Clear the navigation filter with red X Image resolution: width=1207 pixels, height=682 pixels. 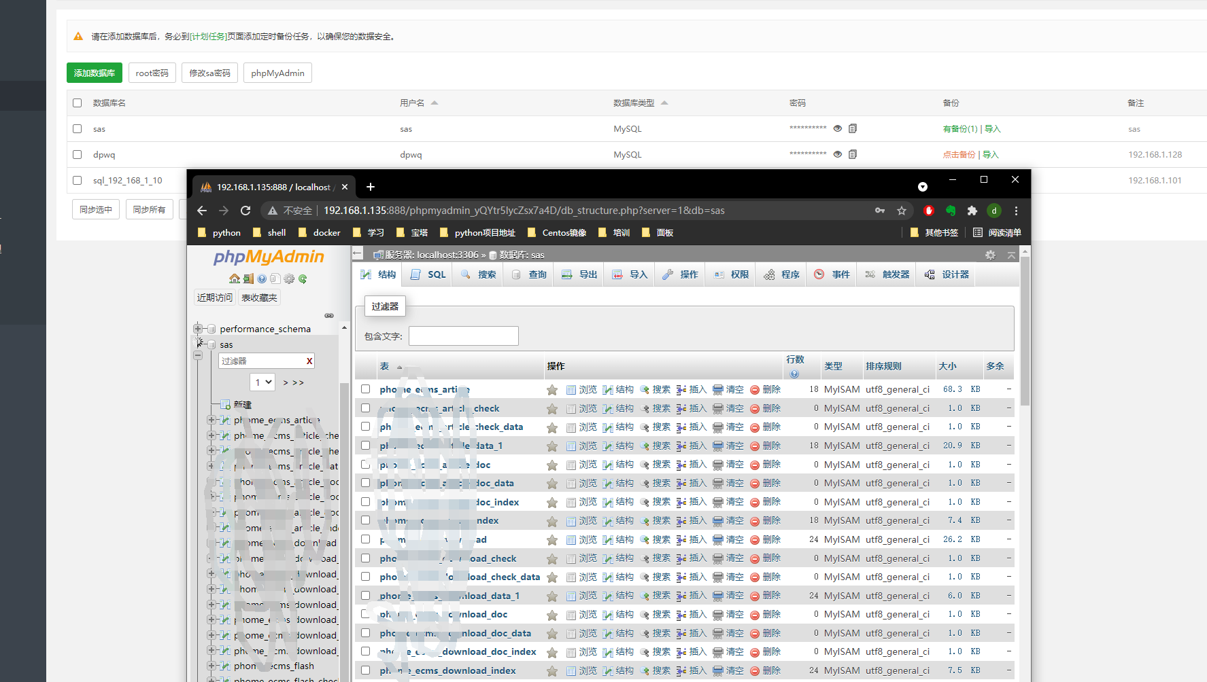[x=309, y=361]
